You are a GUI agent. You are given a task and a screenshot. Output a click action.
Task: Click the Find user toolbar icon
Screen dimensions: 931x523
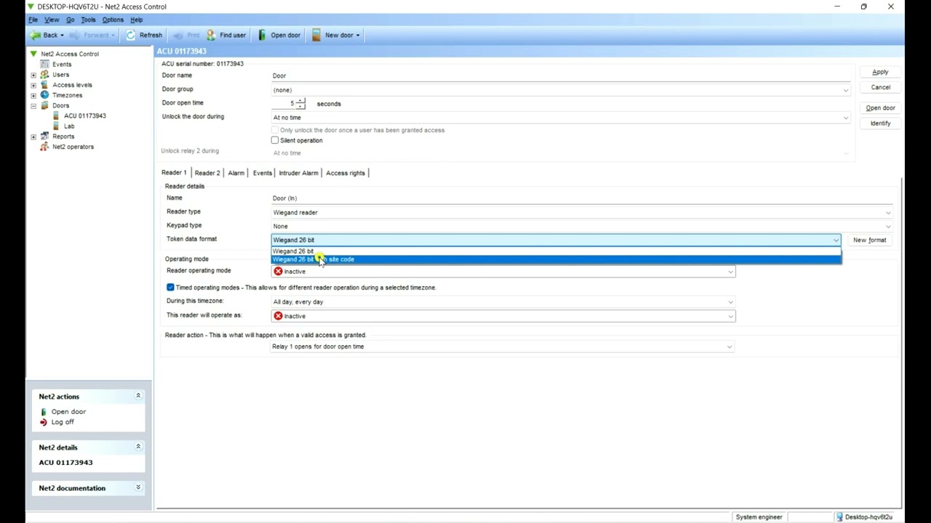[211, 35]
